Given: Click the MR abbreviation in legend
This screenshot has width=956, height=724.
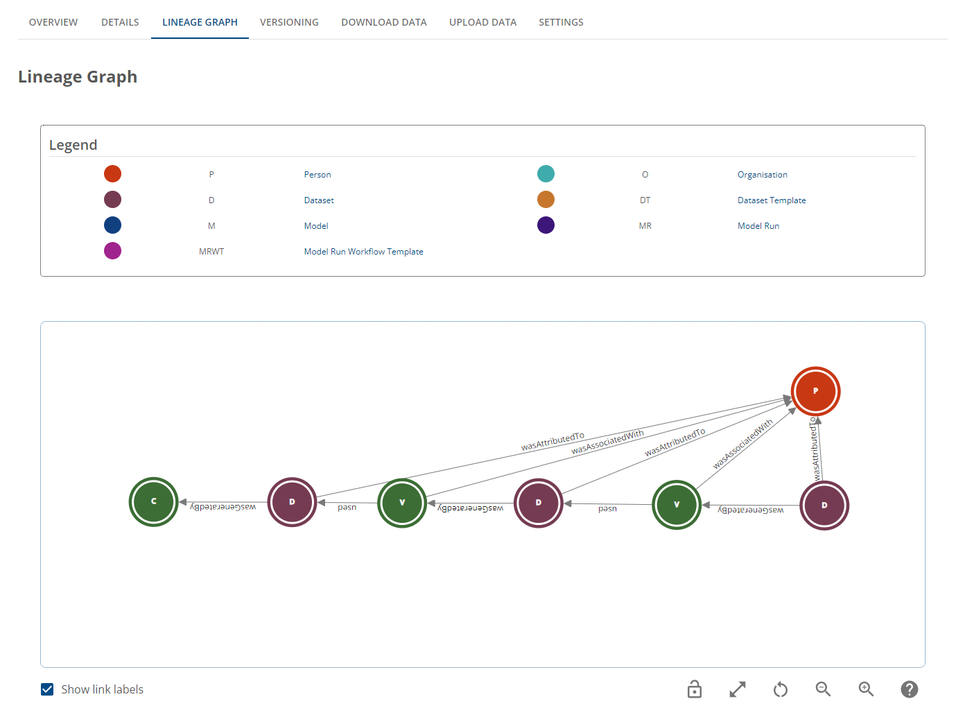Looking at the screenshot, I should pyautogui.click(x=645, y=226).
